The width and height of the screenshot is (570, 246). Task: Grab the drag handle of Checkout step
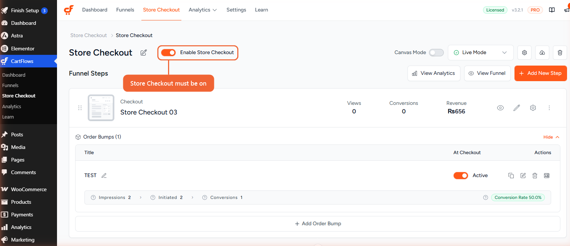coord(80,108)
